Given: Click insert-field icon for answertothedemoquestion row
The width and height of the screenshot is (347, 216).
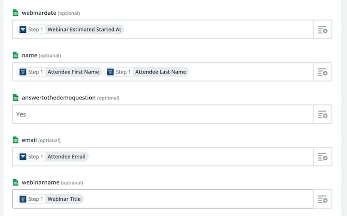Looking at the screenshot, I should click(x=322, y=114).
